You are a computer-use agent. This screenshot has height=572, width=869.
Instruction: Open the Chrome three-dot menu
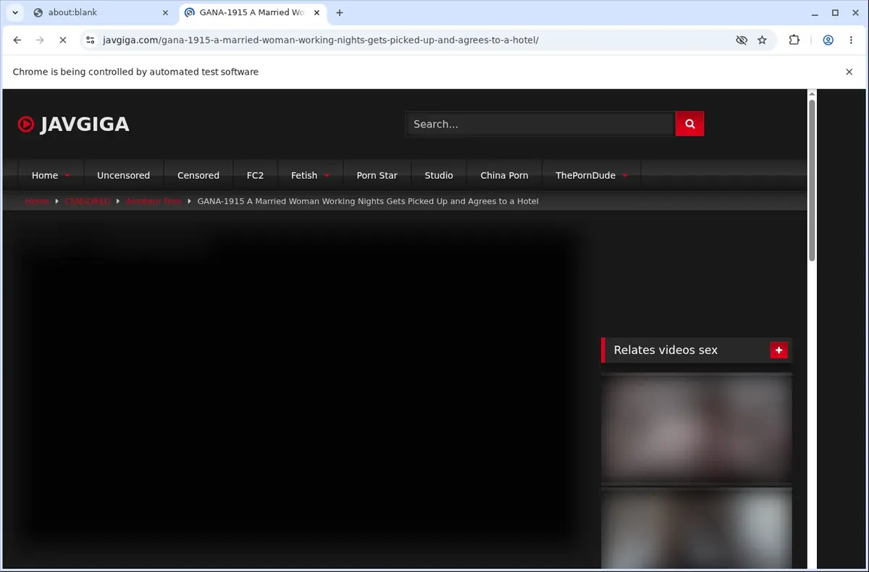point(851,41)
